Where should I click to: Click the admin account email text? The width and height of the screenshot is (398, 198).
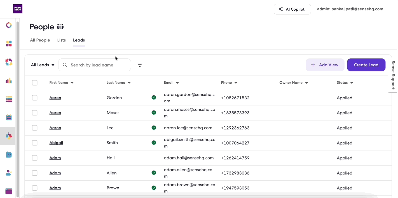(350, 9)
